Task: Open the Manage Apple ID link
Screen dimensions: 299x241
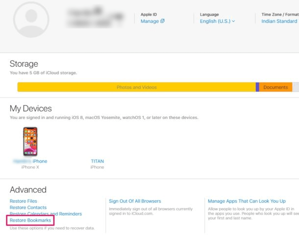Action: (x=149, y=21)
